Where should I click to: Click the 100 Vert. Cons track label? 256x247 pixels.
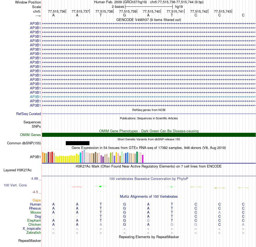15,185
